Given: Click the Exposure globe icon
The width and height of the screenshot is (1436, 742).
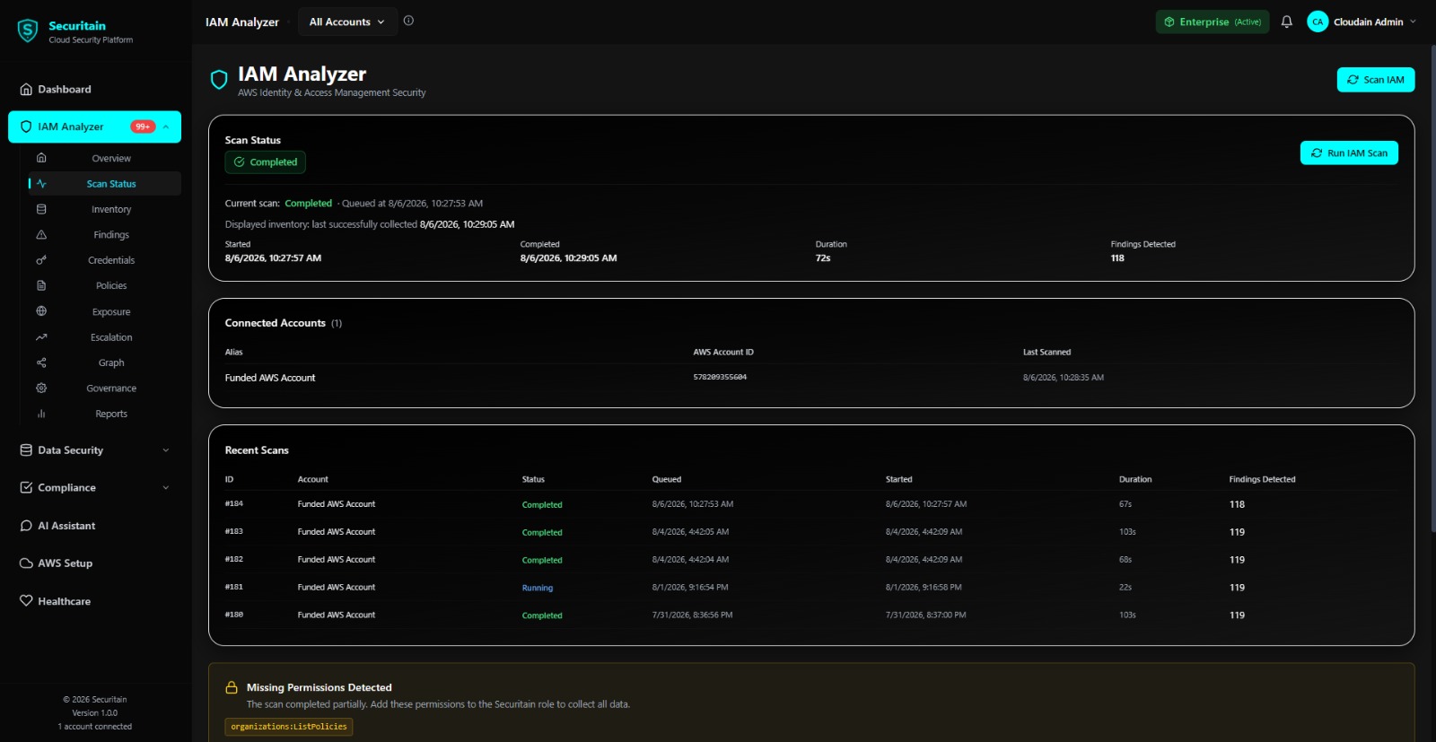Looking at the screenshot, I should tap(41, 311).
